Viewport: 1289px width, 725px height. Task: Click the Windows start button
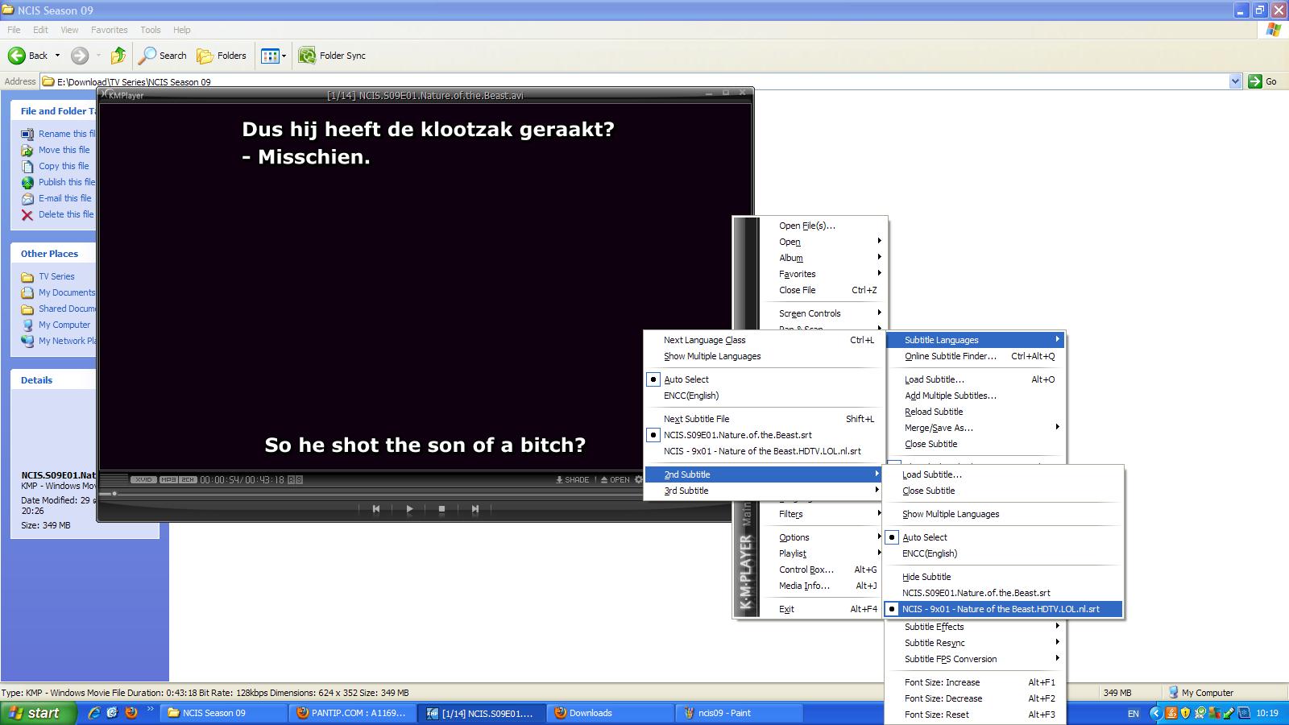click(39, 713)
